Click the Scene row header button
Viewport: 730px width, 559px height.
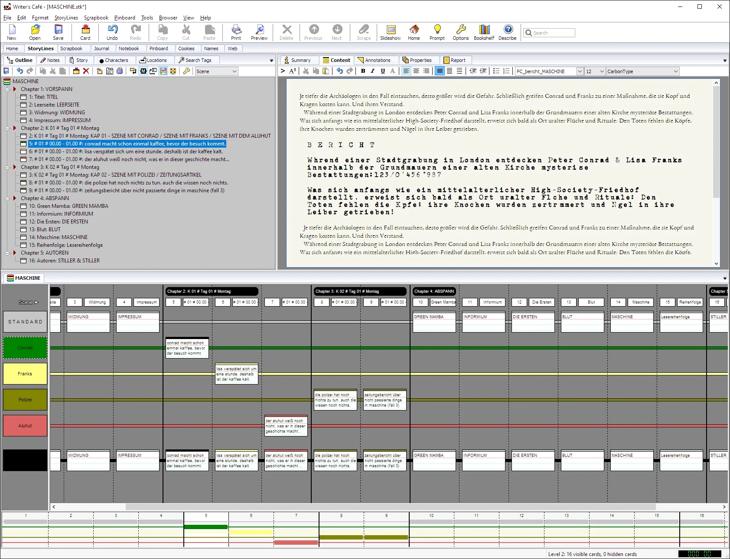click(x=28, y=302)
